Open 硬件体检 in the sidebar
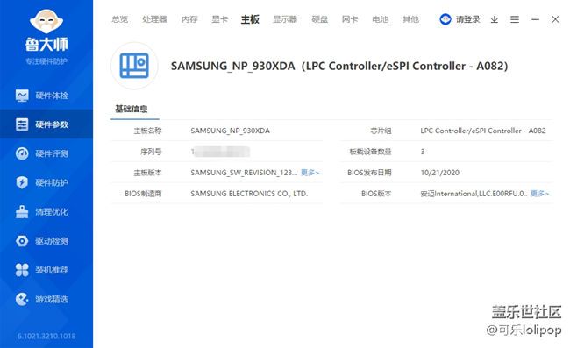The width and height of the screenshot is (570, 348). [x=46, y=96]
